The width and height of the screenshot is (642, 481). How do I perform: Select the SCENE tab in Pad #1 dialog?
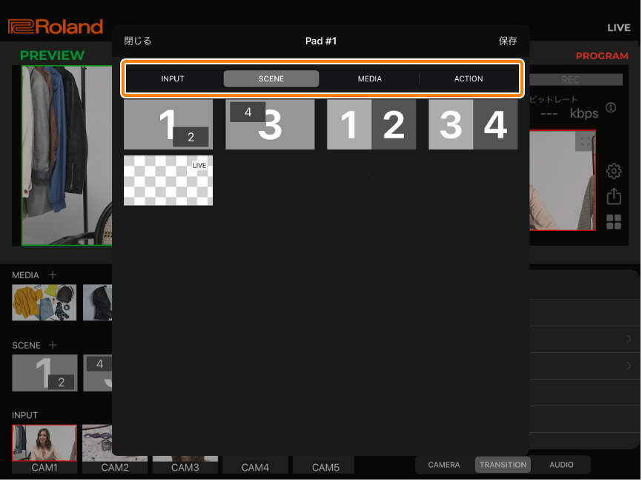271,78
